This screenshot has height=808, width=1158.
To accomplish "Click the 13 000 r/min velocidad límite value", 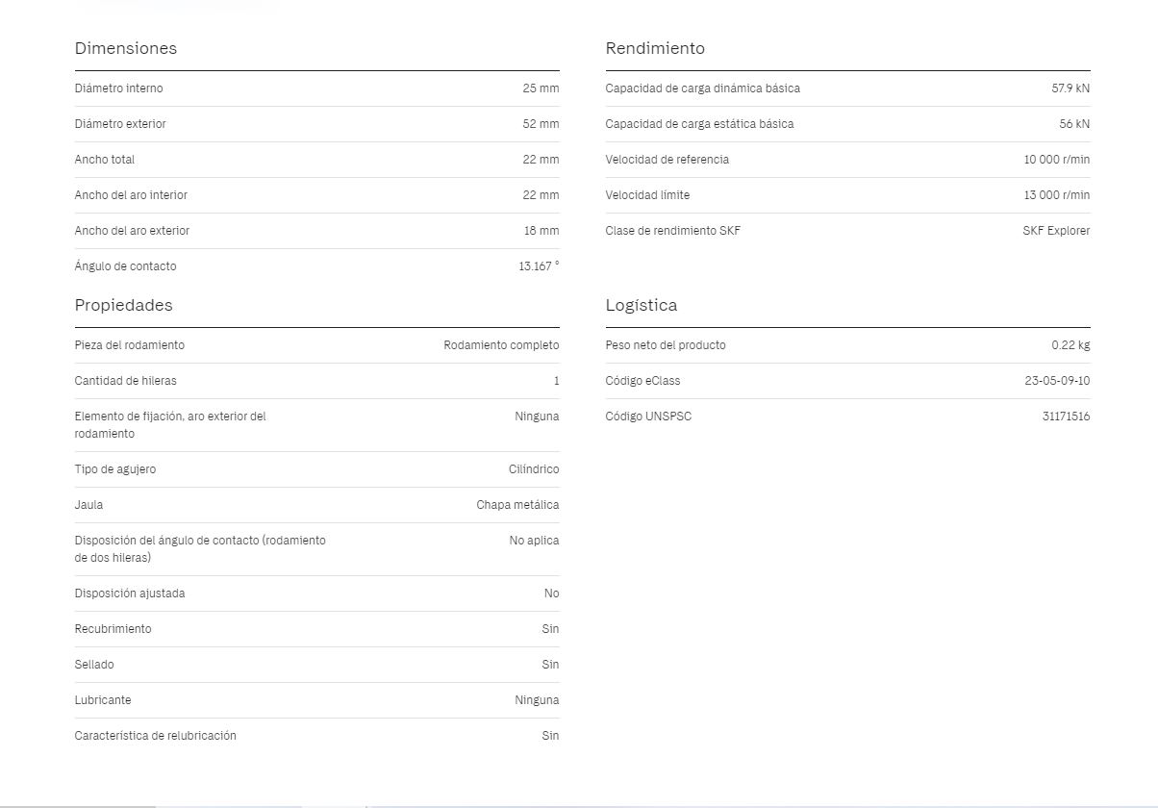I will (1057, 195).
